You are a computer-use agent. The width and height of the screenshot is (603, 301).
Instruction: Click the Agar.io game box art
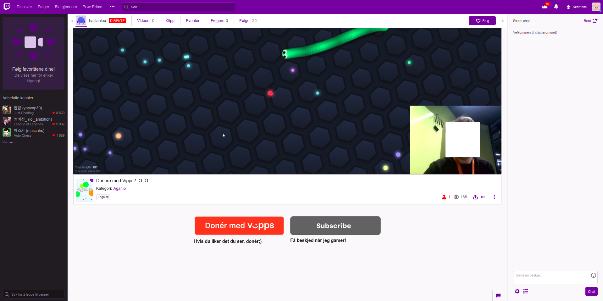pyautogui.click(x=85, y=190)
